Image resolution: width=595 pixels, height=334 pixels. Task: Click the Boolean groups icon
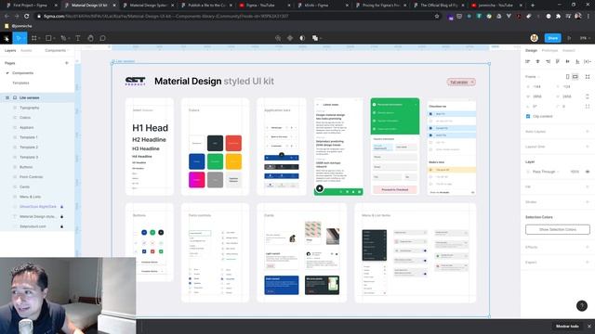(x=314, y=38)
